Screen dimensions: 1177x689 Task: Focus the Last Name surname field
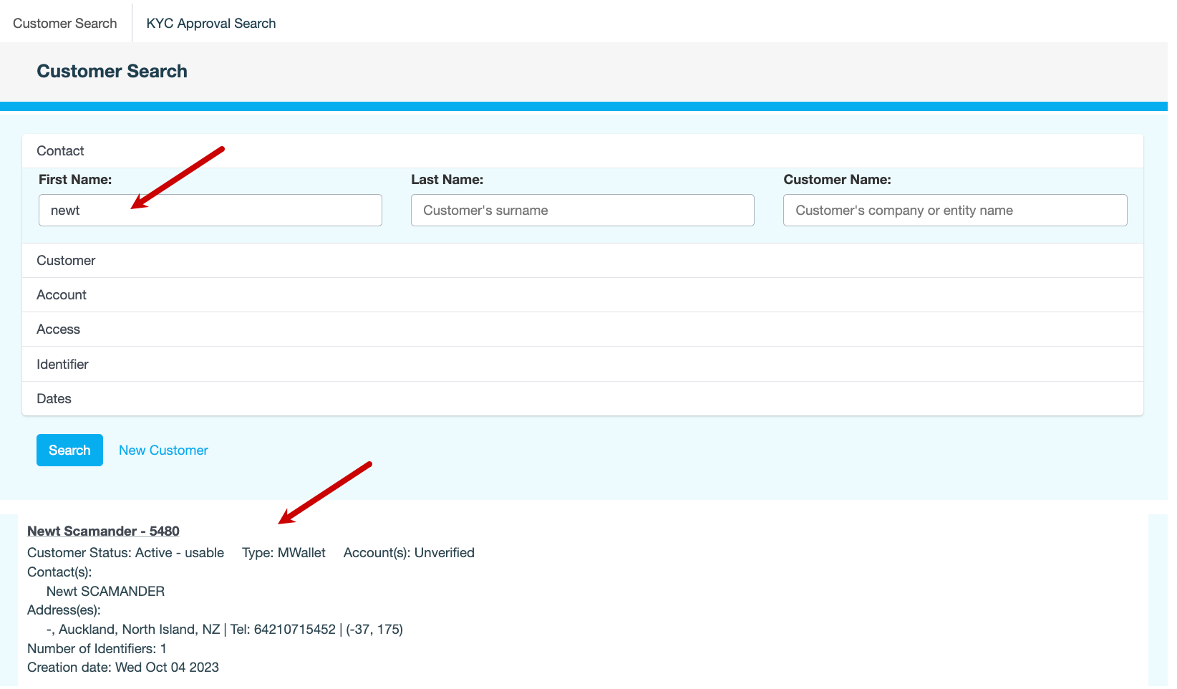[582, 211]
